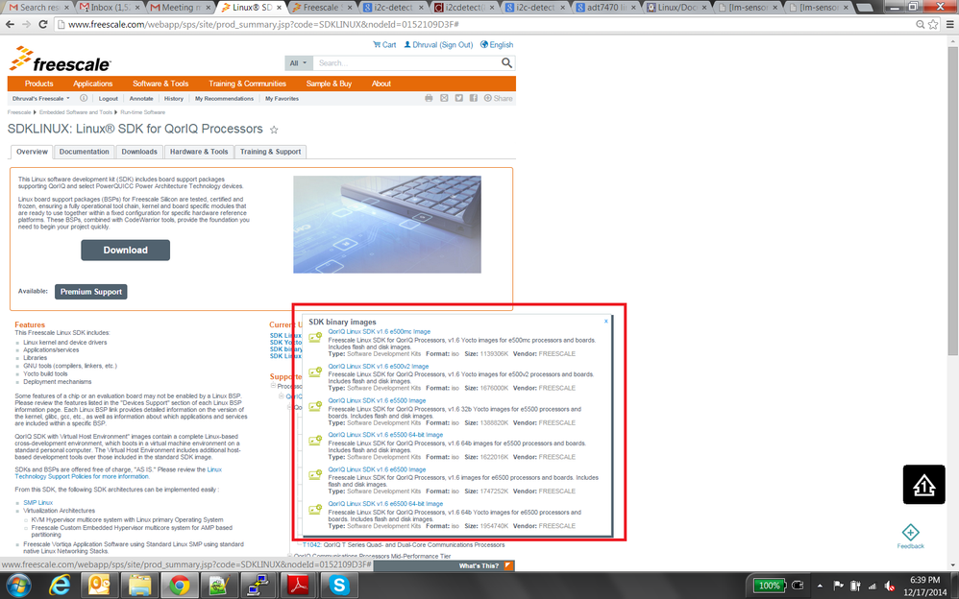Click the Windows Start button
This screenshot has height=599, width=959.
point(17,585)
